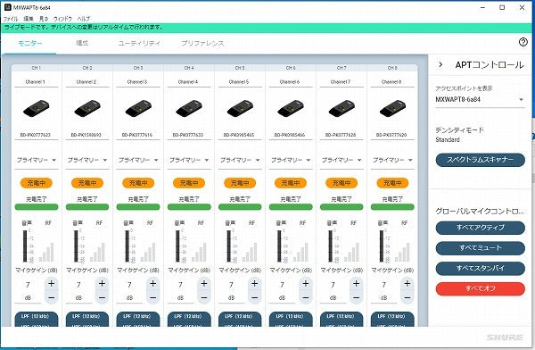Decrease mic gain minus on CH 1
The image size is (535, 350).
(51, 298)
